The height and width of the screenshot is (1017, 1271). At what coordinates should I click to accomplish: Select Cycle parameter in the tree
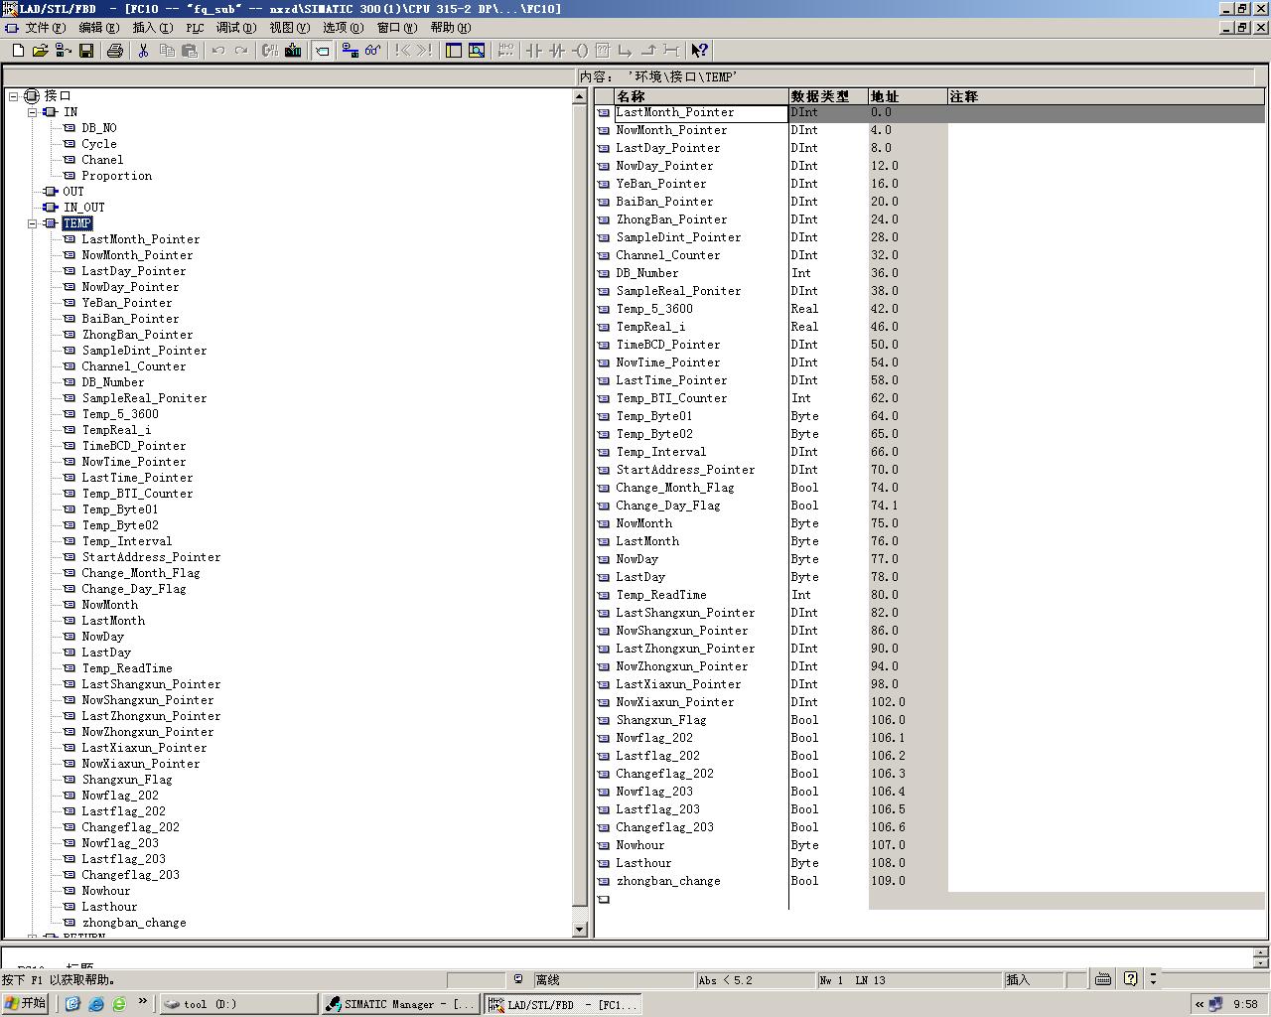pos(98,144)
